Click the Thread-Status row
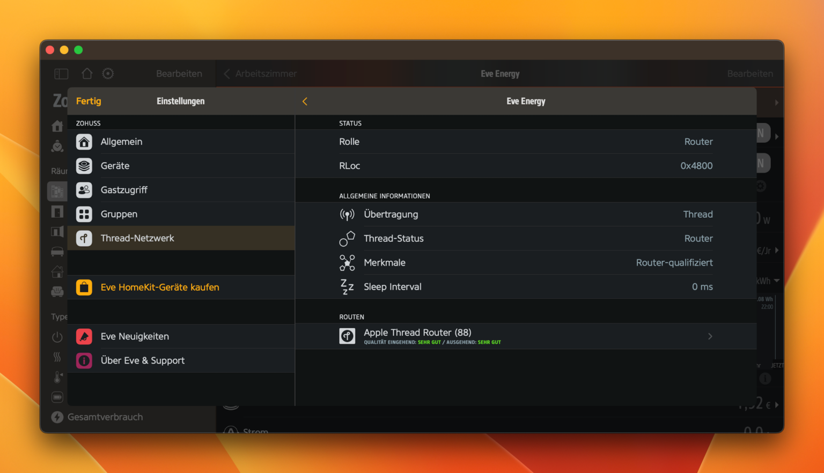Image resolution: width=824 pixels, height=473 pixels. click(x=526, y=238)
